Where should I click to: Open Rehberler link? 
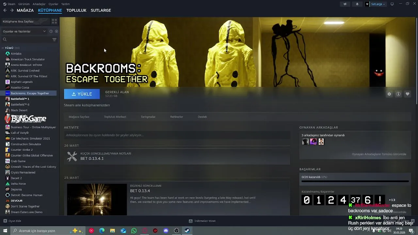click(177, 117)
